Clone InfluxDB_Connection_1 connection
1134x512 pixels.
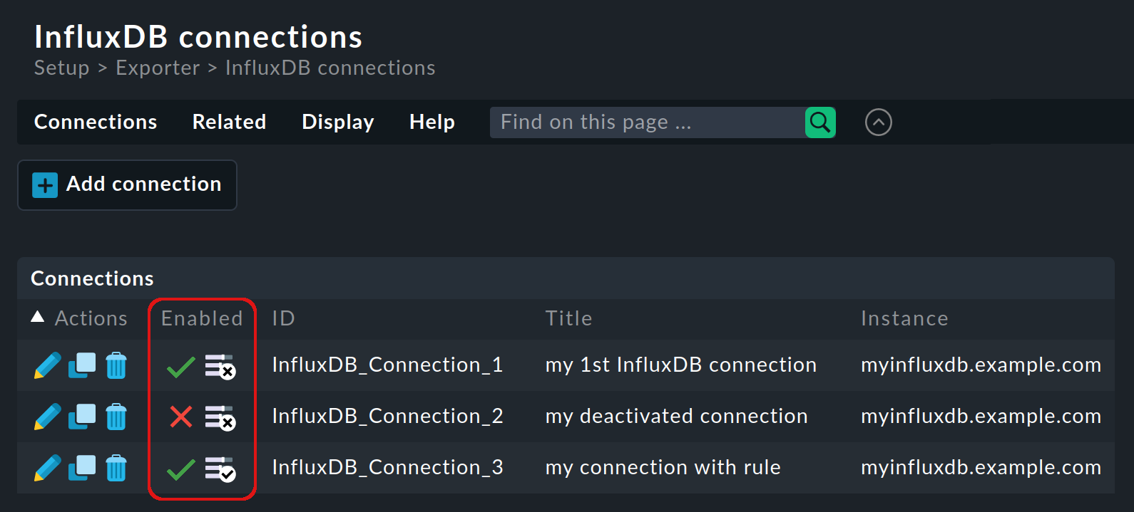click(x=82, y=365)
